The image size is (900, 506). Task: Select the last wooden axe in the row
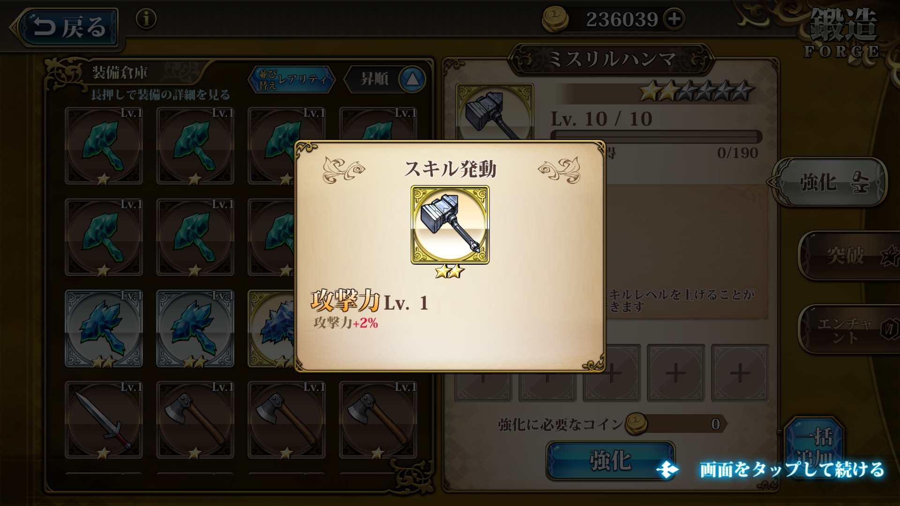point(378,420)
